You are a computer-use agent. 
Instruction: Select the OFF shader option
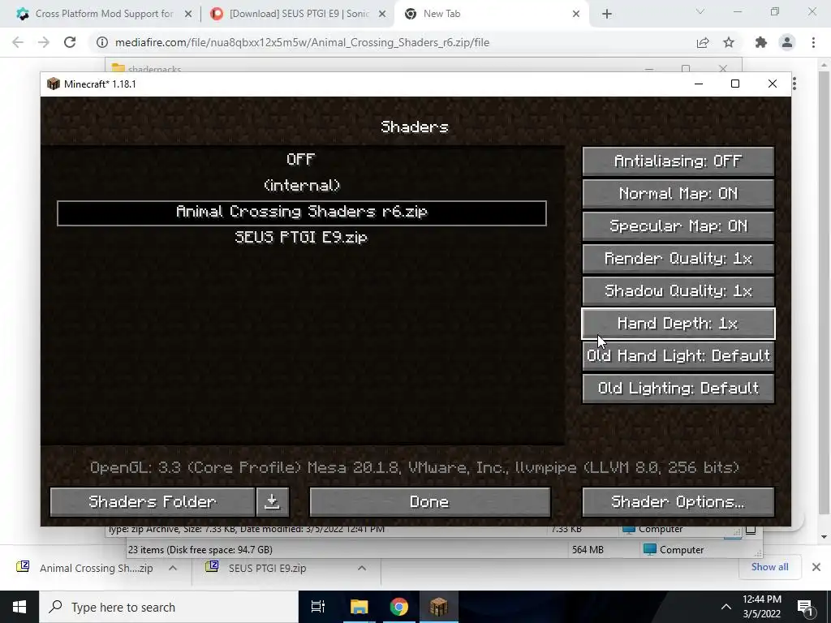(301, 160)
